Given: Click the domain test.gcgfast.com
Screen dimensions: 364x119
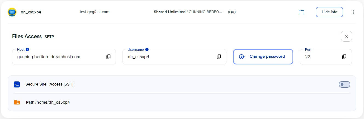Looking at the screenshot, I should coord(95,12).
